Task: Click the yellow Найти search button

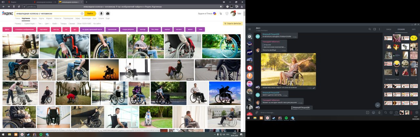Action: (x=90, y=13)
